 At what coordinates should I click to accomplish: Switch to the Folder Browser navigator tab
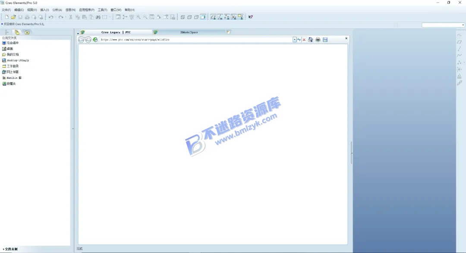coord(17,32)
